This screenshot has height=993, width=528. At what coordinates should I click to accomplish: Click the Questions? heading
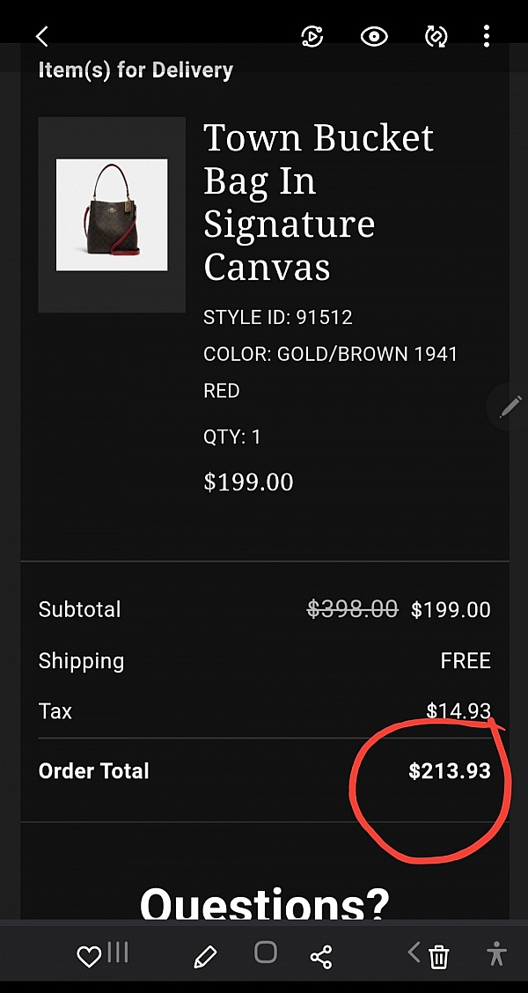tap(264, 907)
